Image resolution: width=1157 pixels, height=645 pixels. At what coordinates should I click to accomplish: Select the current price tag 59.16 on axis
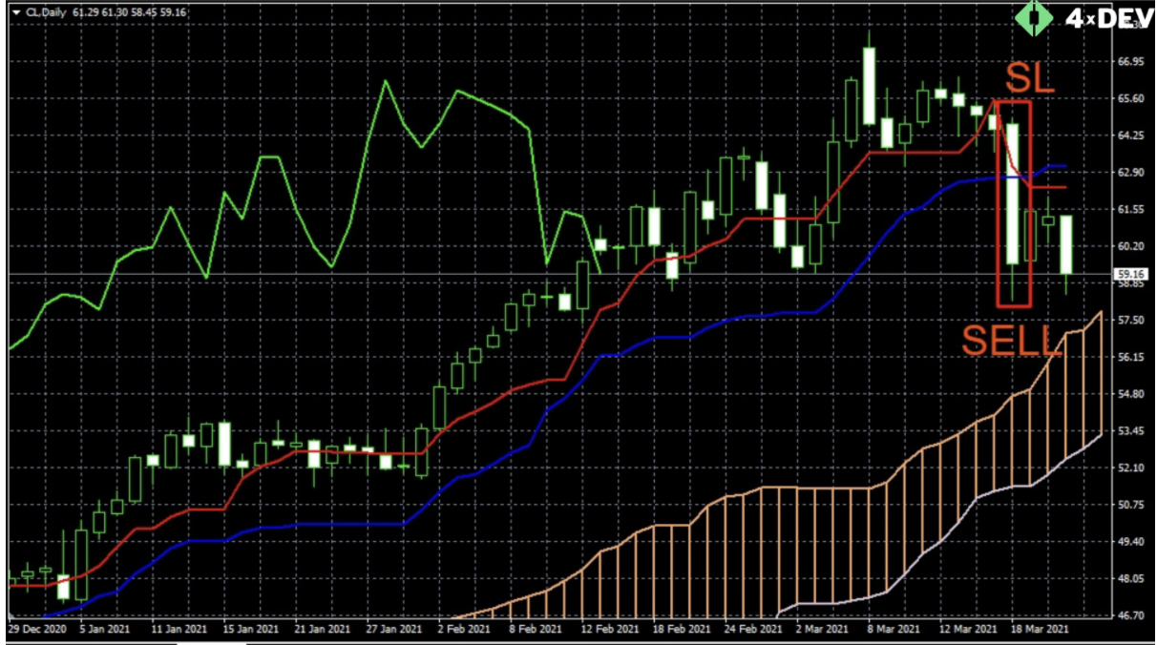(x=1131, y=275)
